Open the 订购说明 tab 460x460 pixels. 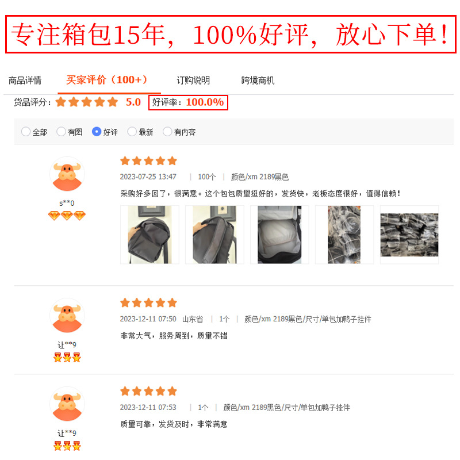point(193,80)
